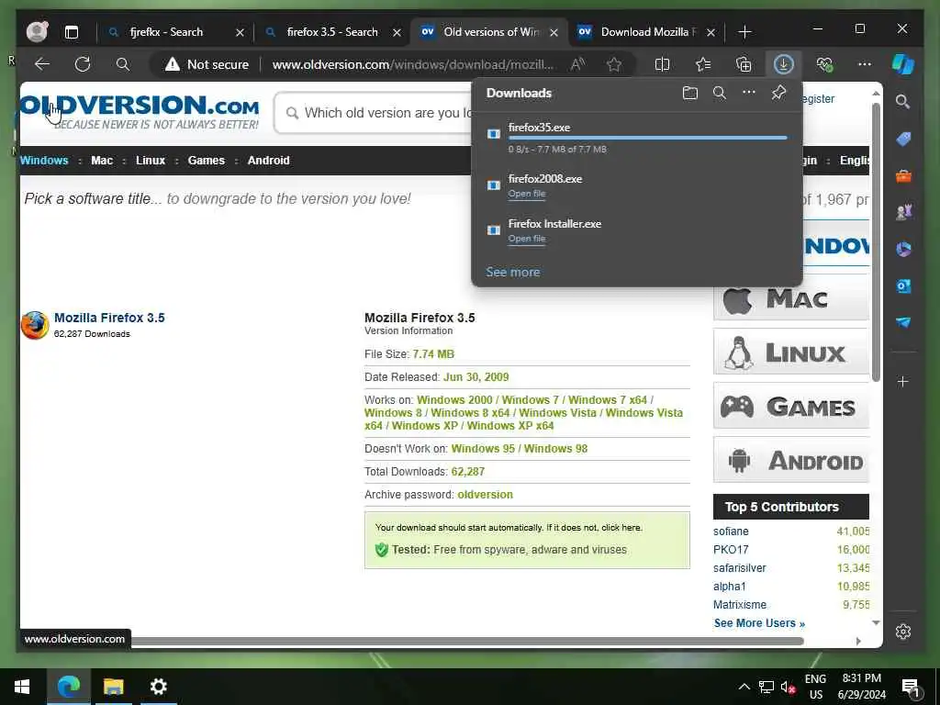Open contributor sofiane profile
The width and height of the screenshot is (940, 705).
coord(731,532)
